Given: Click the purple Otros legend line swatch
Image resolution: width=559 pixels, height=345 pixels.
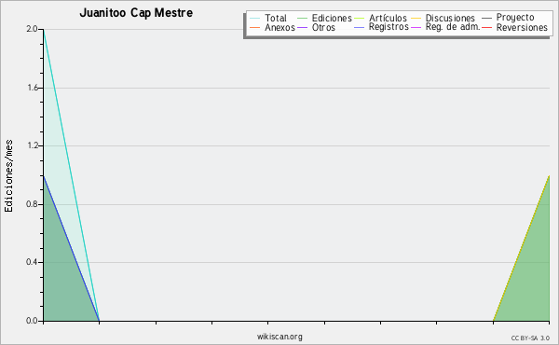Looking at the screenshot, I should pos(302,27).
